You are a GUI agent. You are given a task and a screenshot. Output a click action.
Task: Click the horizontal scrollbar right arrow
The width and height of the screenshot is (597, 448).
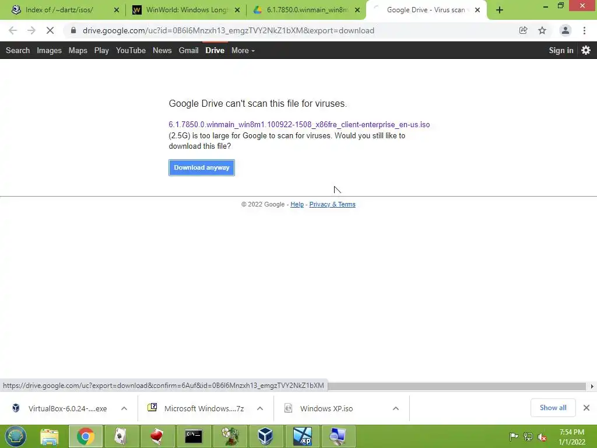tap(592, 386)
